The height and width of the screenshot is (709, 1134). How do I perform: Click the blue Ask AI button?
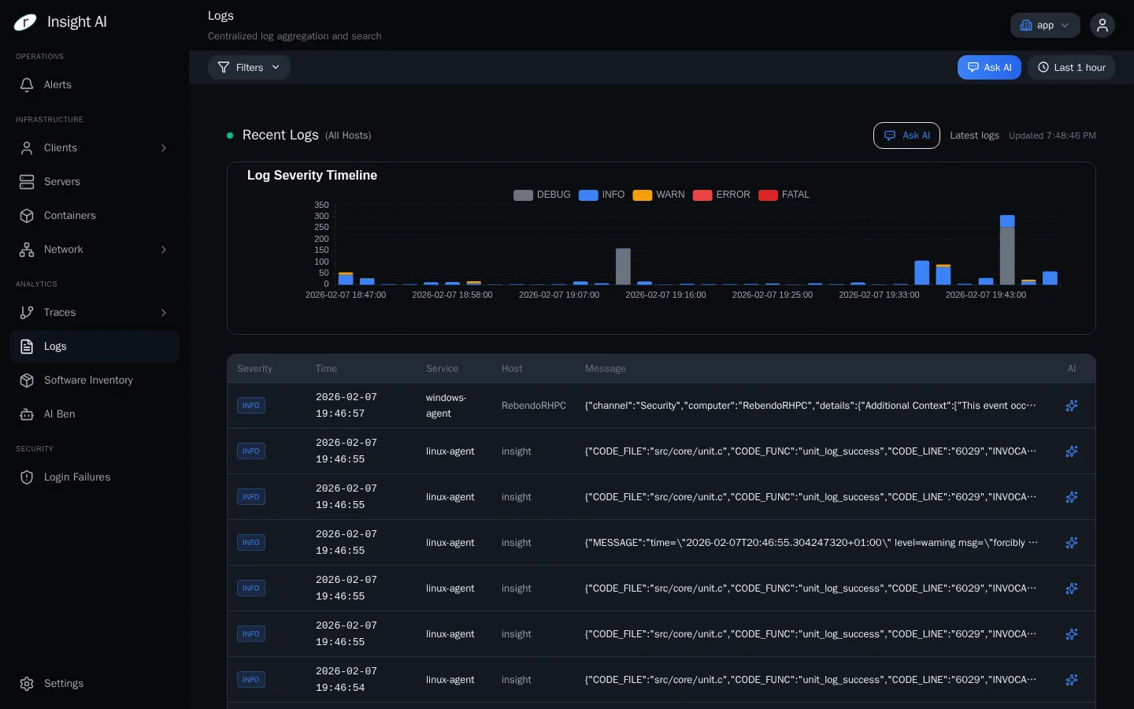click(989, 68)
